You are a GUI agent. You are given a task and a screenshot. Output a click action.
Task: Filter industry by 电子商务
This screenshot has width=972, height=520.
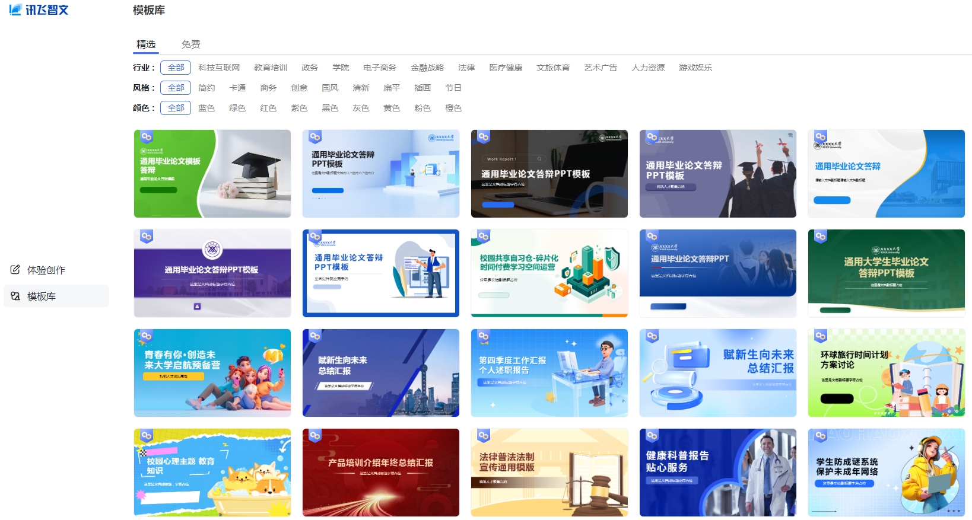(x=380, y=68)
